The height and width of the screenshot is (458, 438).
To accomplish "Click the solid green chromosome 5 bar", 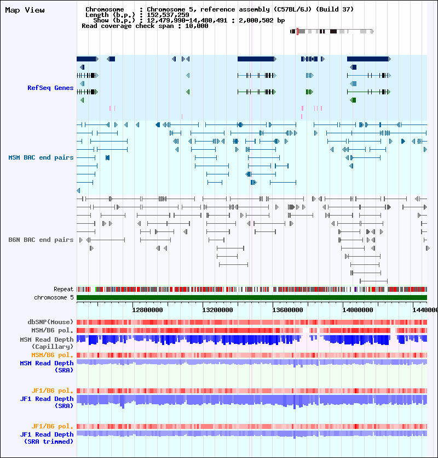I will point(252,298).
